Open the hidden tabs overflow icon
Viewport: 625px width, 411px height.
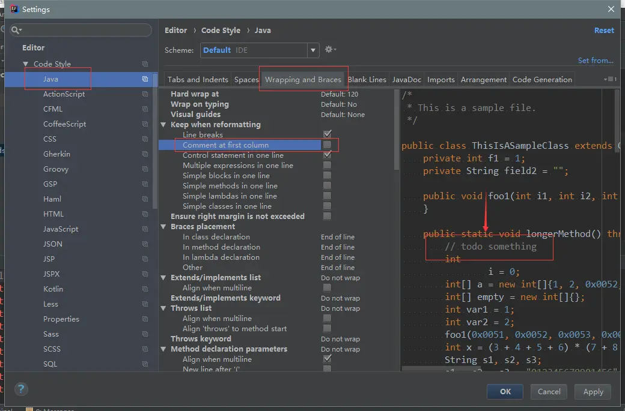tap(610, 79)
